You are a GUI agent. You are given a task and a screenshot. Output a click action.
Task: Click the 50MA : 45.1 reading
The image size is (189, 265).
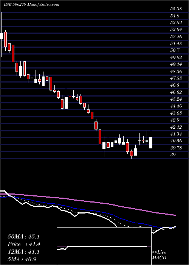click(23, 237)
